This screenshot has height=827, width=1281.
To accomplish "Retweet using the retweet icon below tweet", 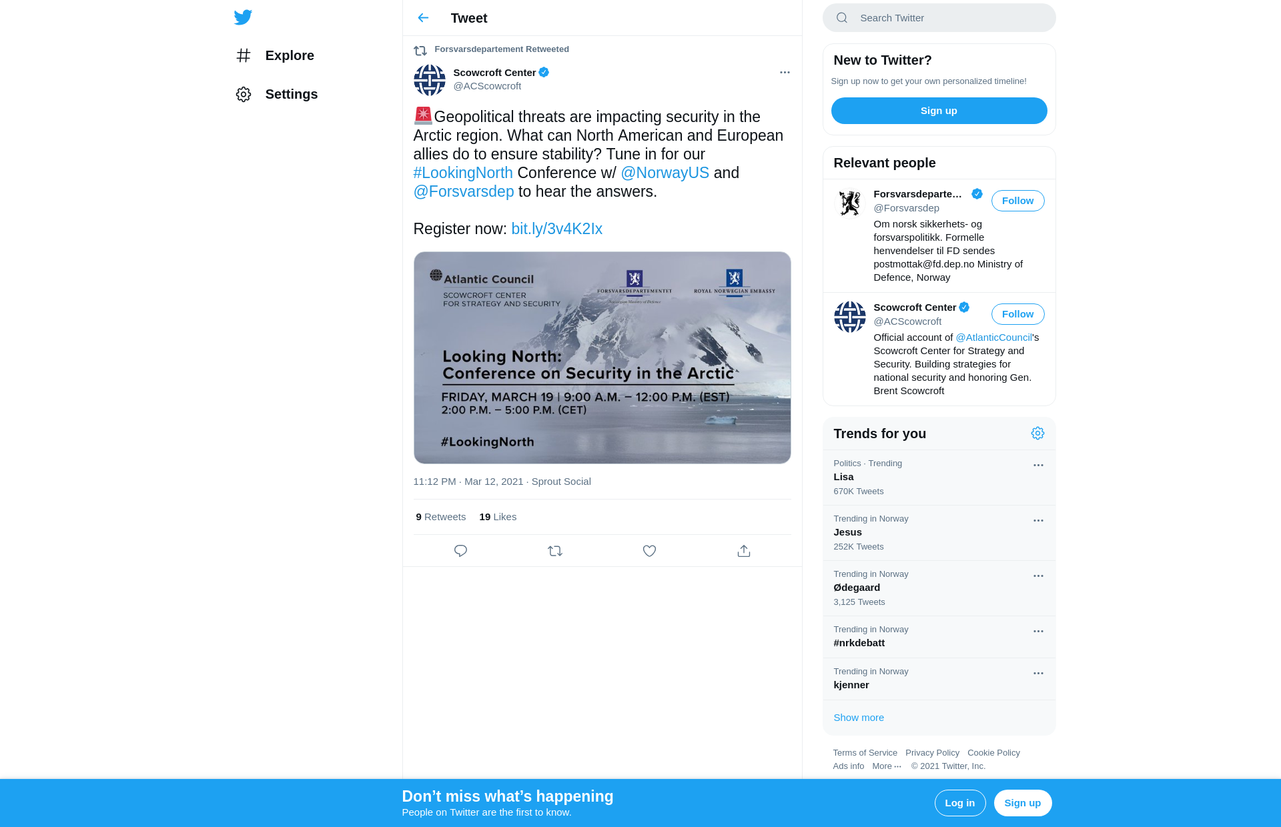I will point(555,551).
